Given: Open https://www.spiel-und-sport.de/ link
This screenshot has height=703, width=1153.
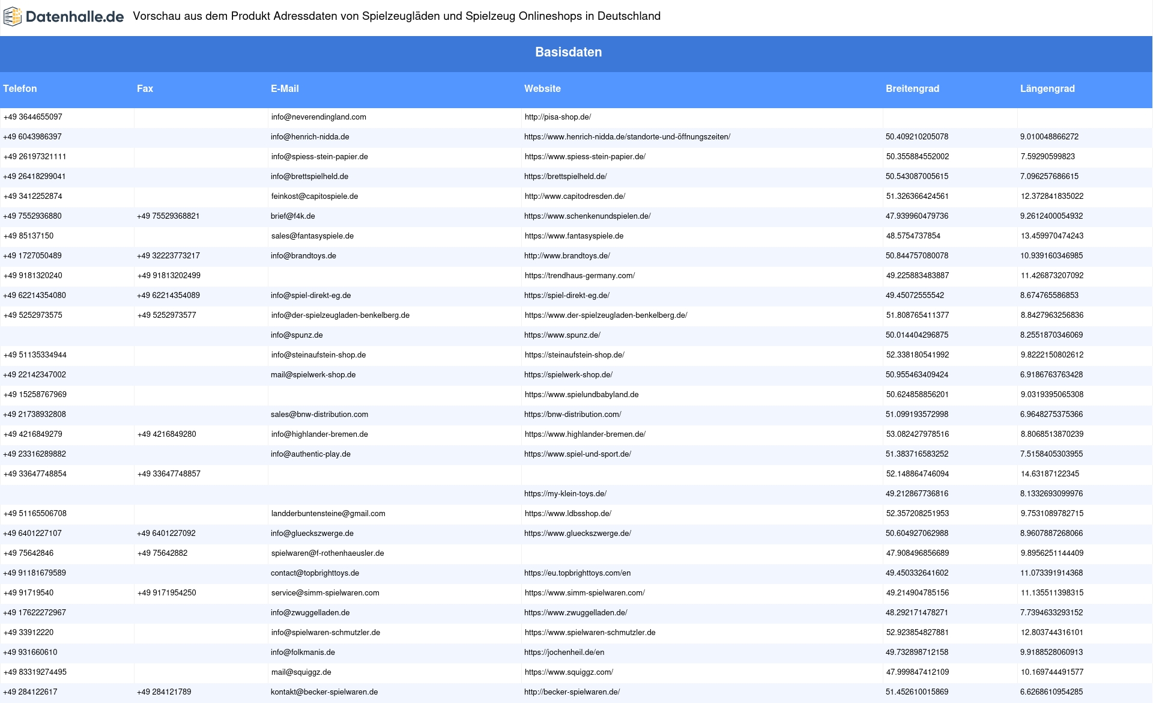Looking at the screenshot, I should 578,454.
